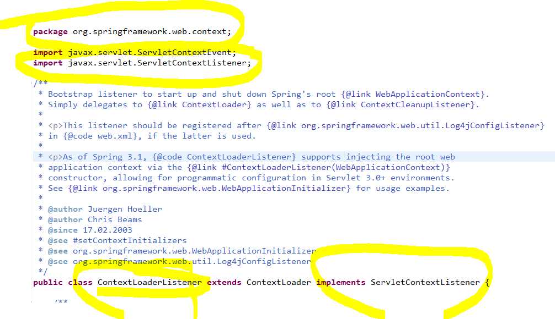Place cursor on org.springframework.web.context package name

150,32
